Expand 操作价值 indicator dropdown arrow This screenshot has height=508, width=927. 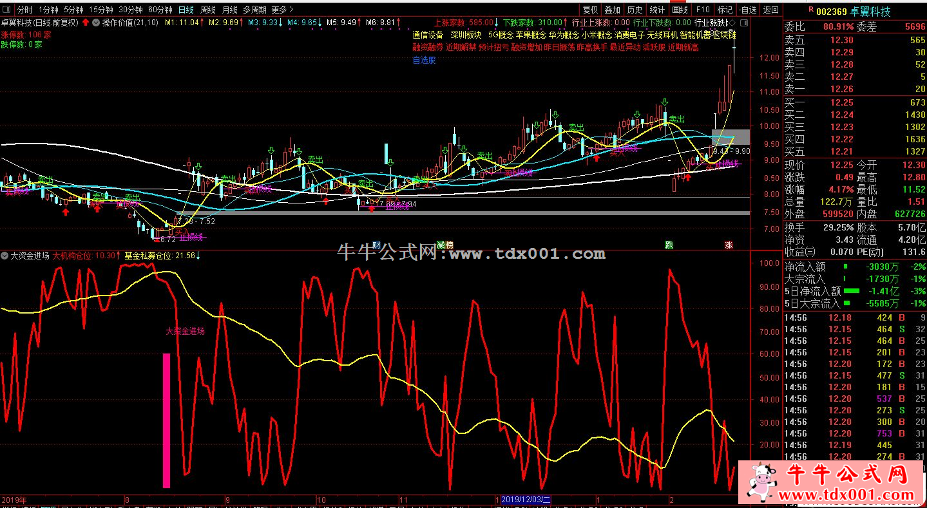97,23
